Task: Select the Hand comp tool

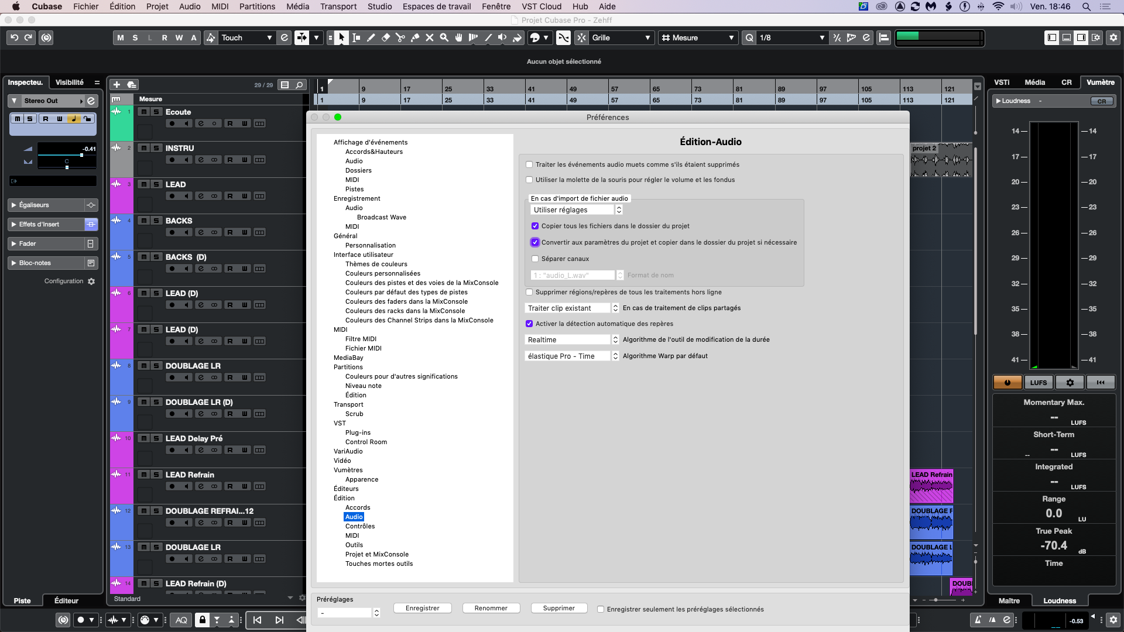Action: click(458, 37)
